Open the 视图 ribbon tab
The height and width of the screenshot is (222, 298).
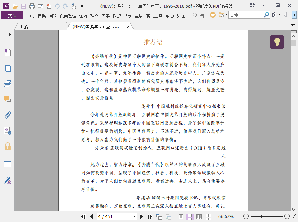click(95, 16)
